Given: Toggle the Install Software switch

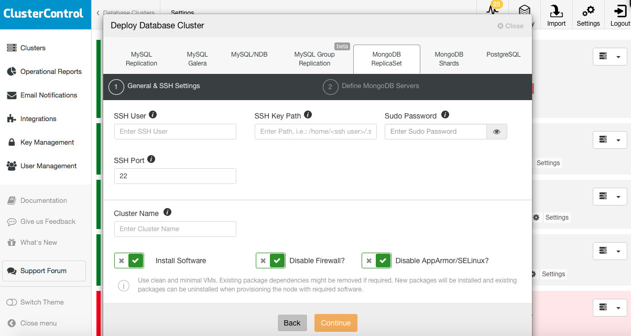Looking at the screenshot, I should point(129,261).
